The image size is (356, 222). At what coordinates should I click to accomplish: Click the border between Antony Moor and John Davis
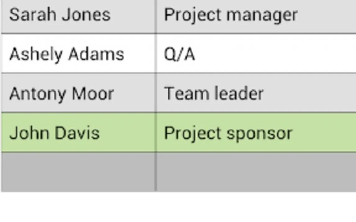pyautogui.click(x=78, y=113)
